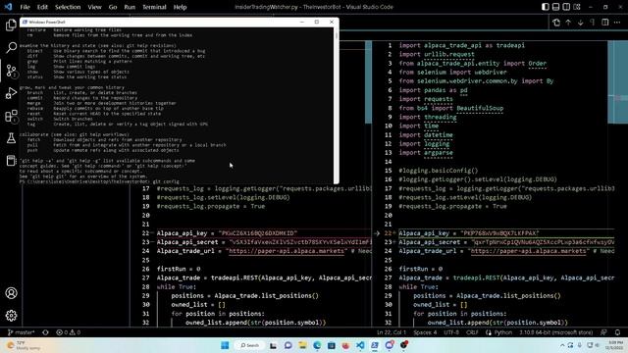
Task: Open Task View on the taskbar
Action: (x=273, y=345)
